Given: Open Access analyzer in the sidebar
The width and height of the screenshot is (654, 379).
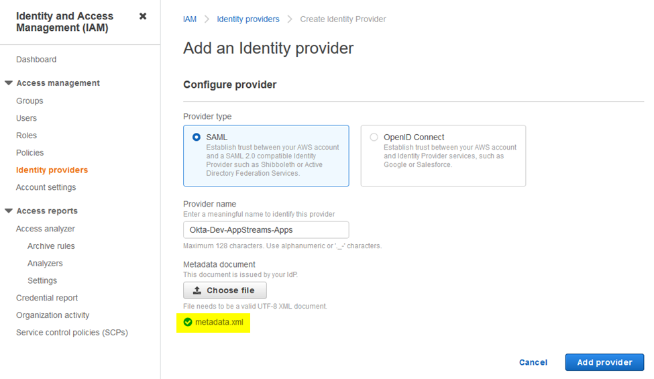Looking at the screenshot, I should (x=46, y=229).
